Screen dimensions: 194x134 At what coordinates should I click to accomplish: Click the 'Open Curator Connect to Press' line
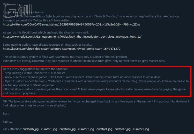tap(96, 83)
